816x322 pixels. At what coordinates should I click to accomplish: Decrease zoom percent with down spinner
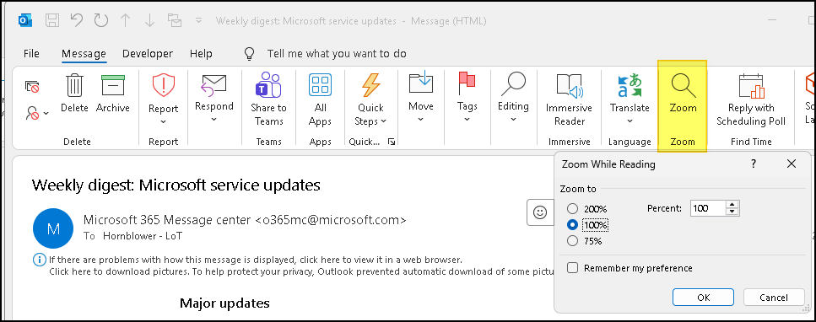(x=732, y=212)
